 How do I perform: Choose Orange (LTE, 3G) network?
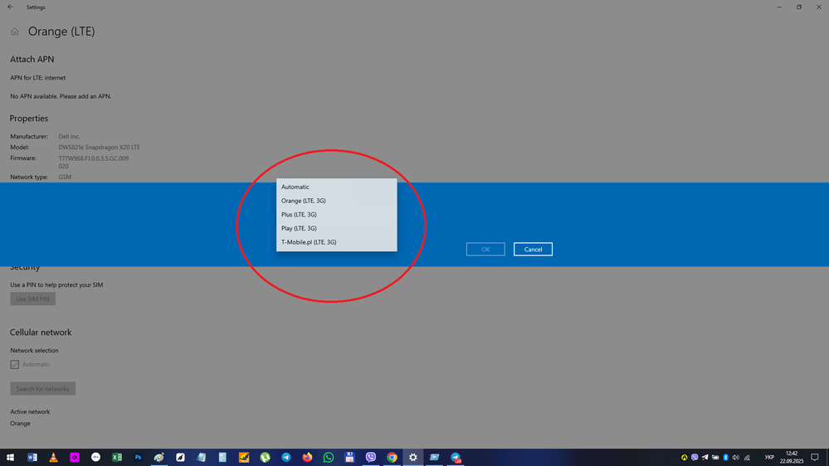click(x=336, y=201)
